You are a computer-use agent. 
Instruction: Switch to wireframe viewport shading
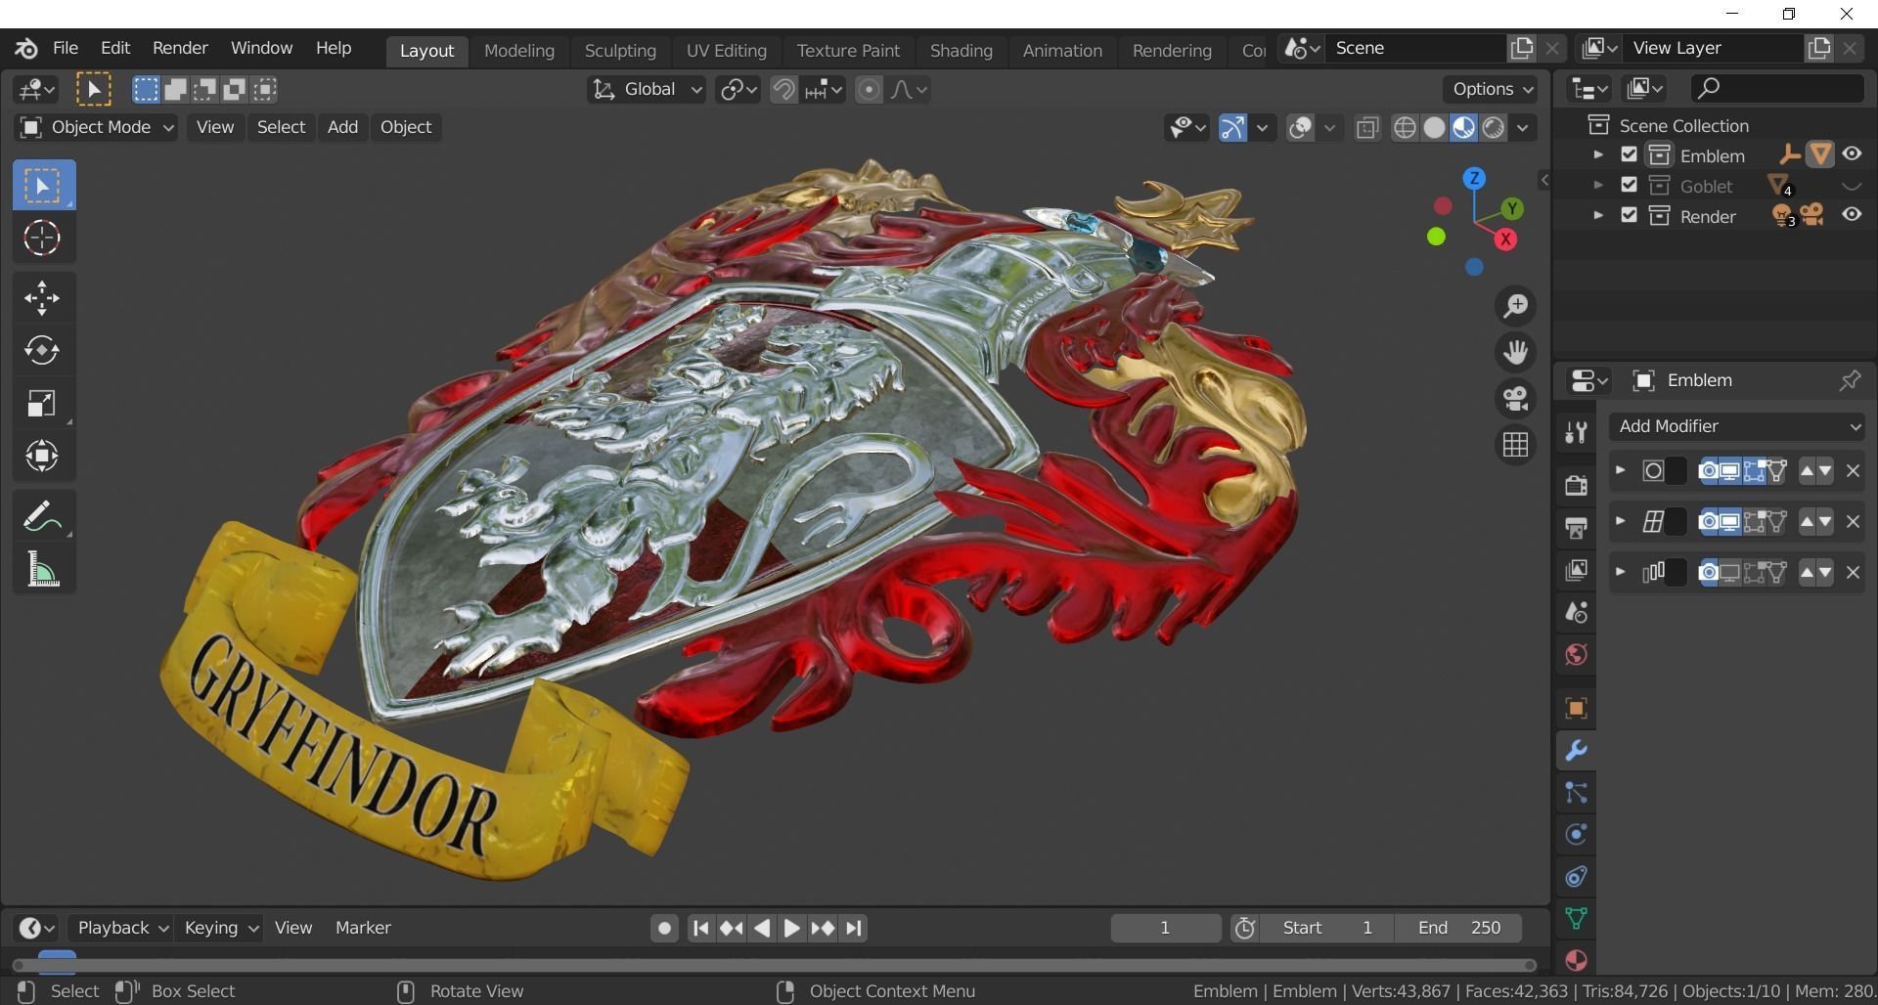1405,128
